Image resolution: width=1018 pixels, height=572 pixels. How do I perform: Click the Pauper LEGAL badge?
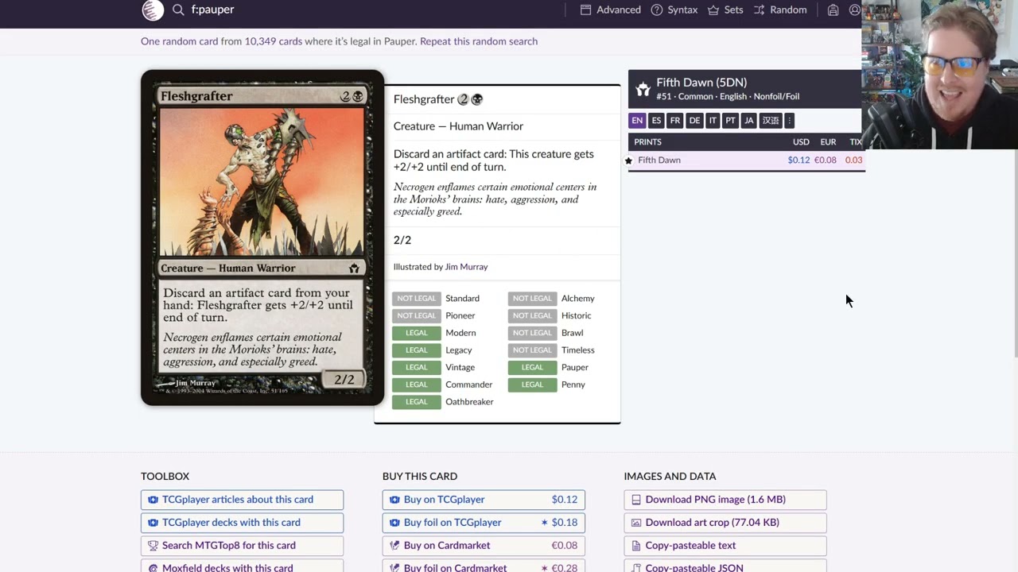[532, 367]
